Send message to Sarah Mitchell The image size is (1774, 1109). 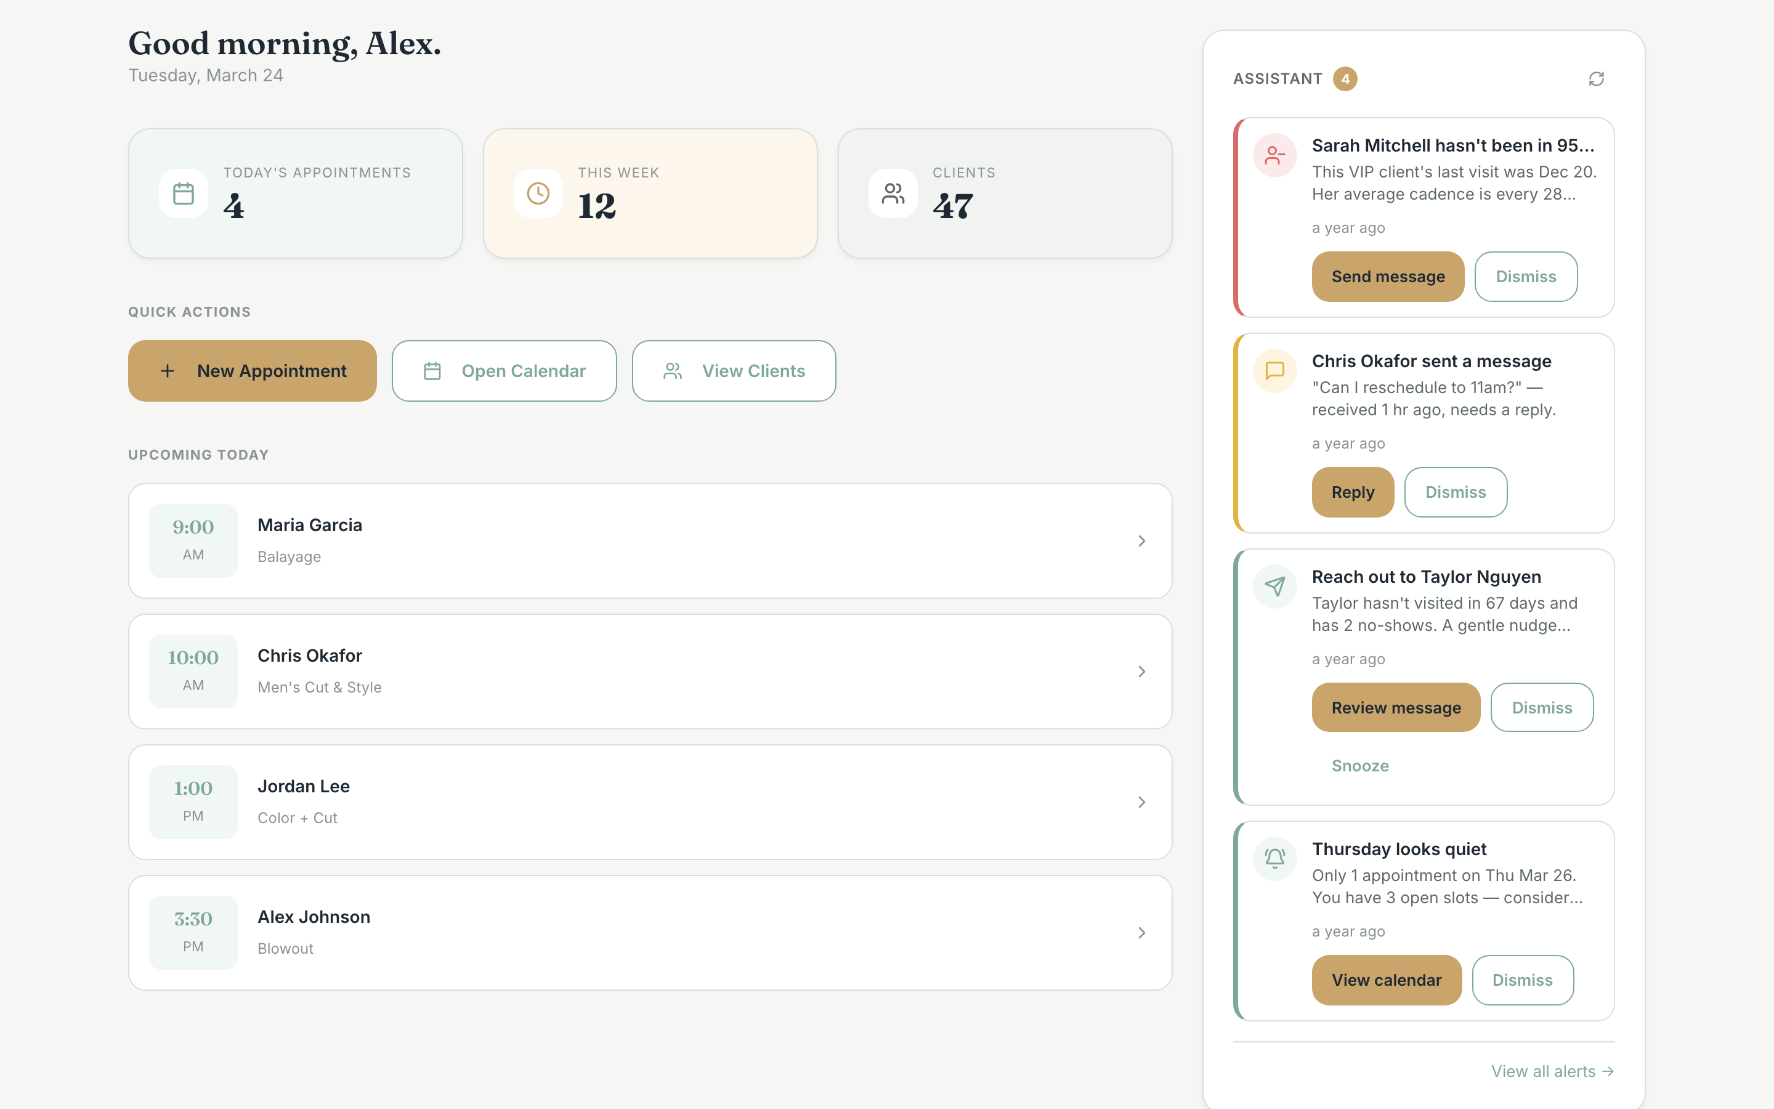(x=1388, y=277)
